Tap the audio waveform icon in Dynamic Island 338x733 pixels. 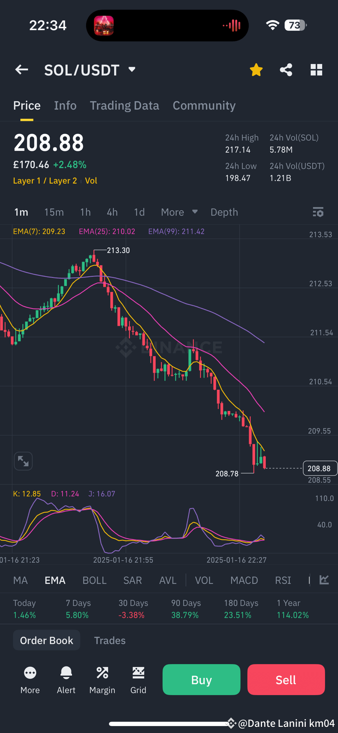(x=232, y=26)
